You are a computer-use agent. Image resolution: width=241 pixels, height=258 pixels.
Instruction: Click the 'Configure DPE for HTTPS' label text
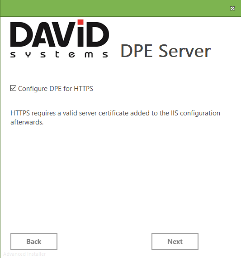coord(56,89)
